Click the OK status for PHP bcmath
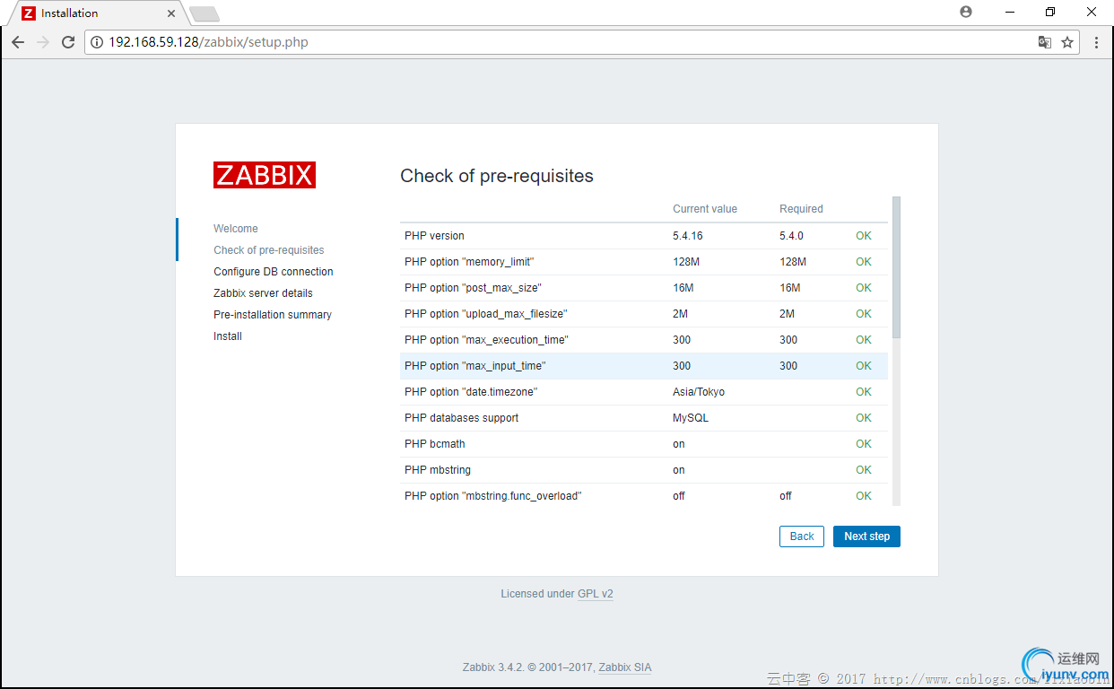1114x689 pixels. click(x=864, y=444)
